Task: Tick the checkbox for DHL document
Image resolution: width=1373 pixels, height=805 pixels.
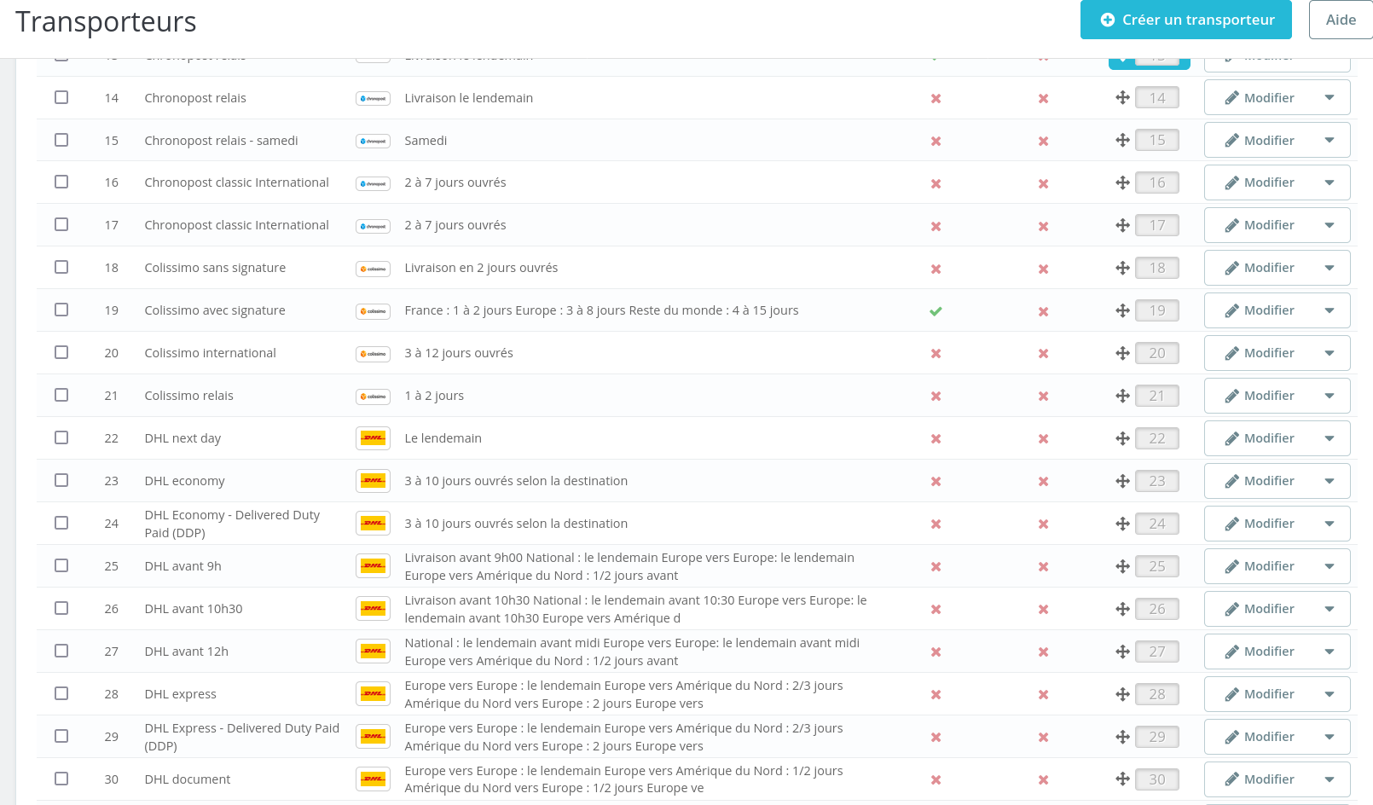Action: 61,779
